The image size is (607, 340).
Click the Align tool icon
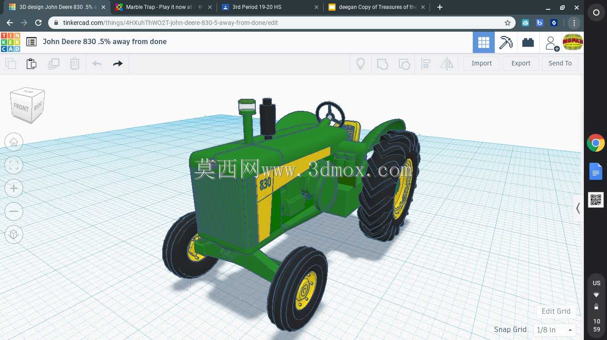(426, 64)
